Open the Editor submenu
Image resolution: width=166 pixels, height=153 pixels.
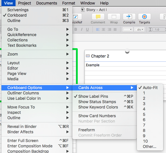(37, 68)
